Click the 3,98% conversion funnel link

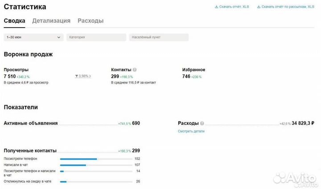[x=83, y=76]
